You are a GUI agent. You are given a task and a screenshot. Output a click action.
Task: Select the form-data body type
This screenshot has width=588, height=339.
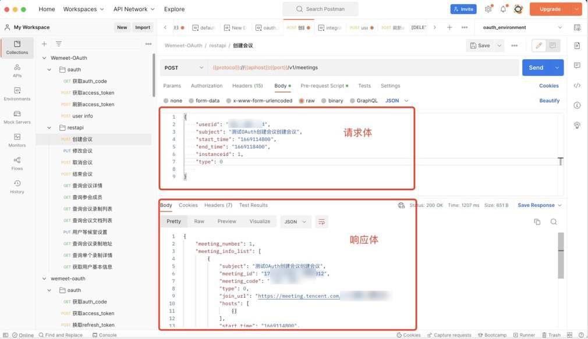204,101
